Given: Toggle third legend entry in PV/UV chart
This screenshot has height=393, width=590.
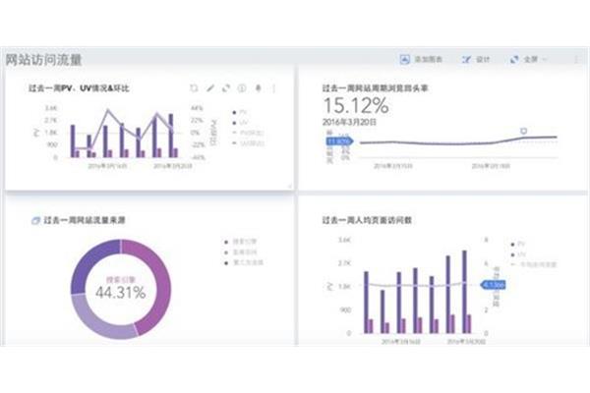Looking at the screenshot, I should click(x=248, y=133).
